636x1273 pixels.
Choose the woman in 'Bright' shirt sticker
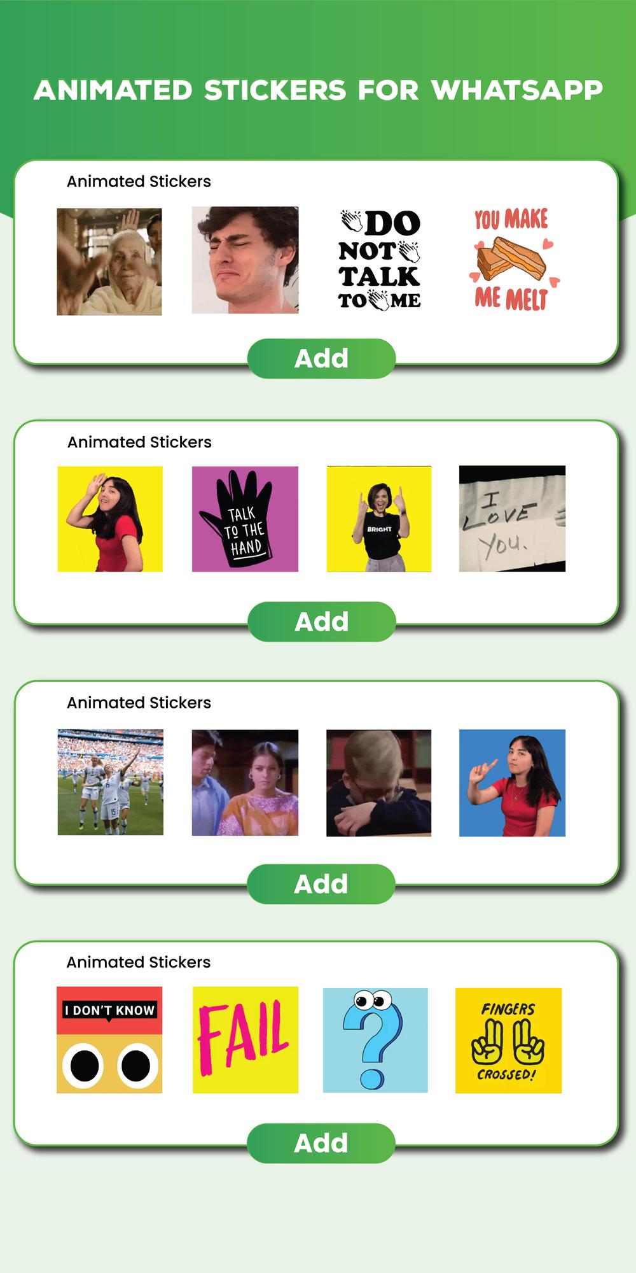click(379, 519)
